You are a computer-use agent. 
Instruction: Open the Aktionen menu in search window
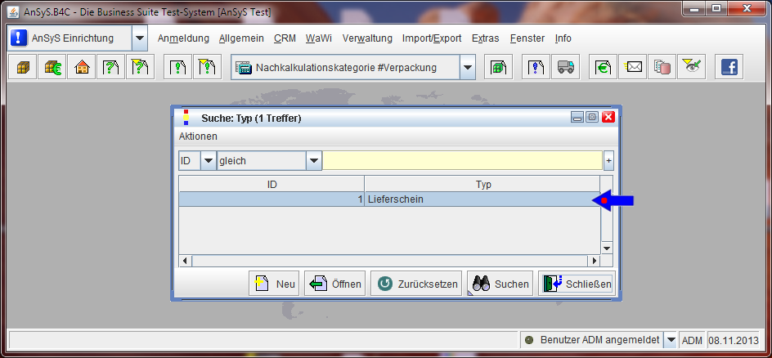click(x=198, y=136)
